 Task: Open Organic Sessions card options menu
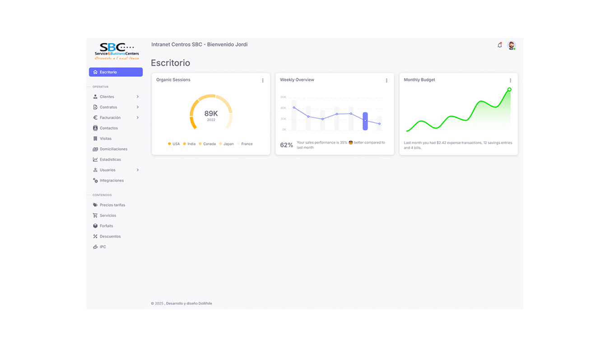click(x=263, y=80)
